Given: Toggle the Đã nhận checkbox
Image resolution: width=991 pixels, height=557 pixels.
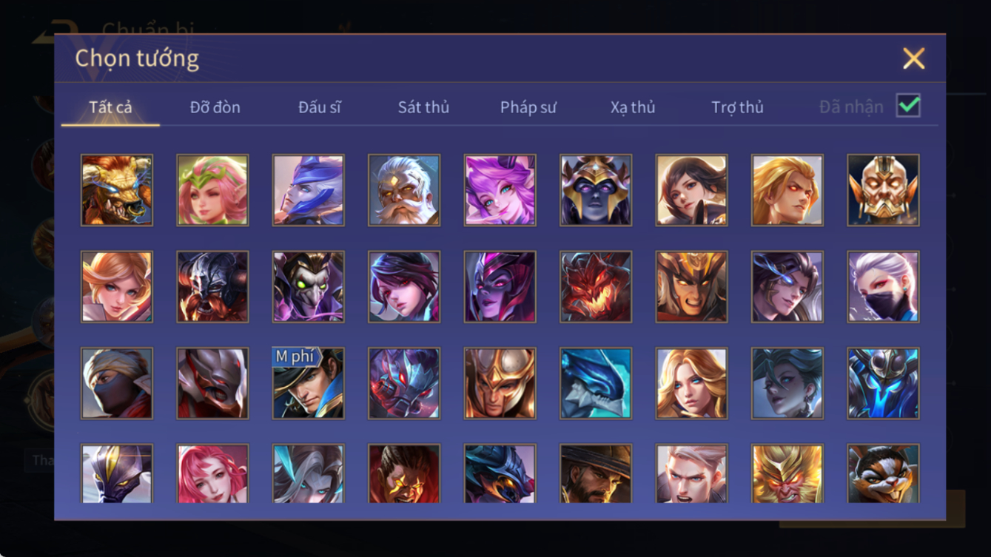Looking at the screenshot, I should click(x=908, y=106).
